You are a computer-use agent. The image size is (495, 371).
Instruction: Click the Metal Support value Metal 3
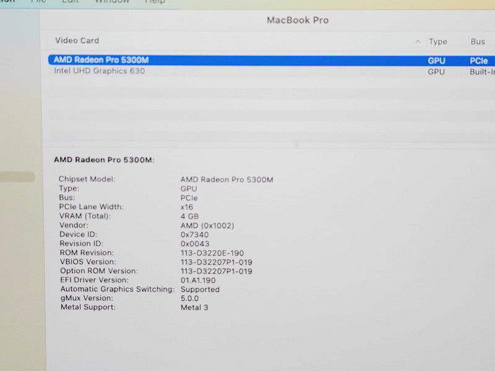coord(194,307)
